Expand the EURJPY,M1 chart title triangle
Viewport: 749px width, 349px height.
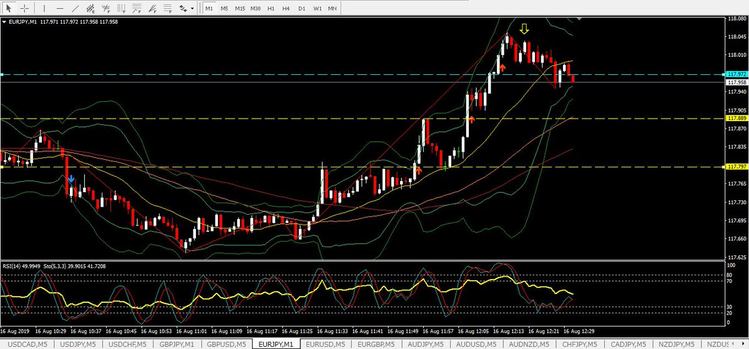5,22
